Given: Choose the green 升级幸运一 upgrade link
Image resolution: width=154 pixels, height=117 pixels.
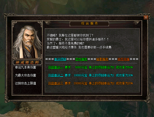Looking at the screenshot, I should (x=56, y=67).
